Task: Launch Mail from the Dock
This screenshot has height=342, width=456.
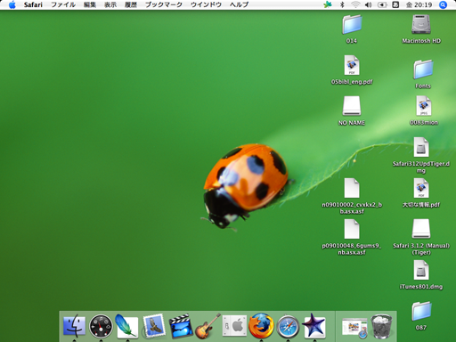Action: click(154, 326)
